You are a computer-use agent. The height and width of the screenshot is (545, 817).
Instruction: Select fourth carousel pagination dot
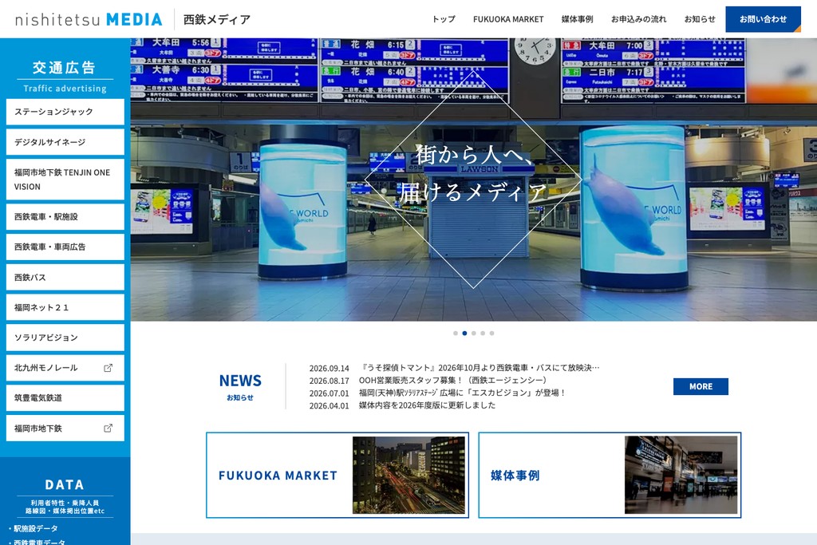(483, 333)
